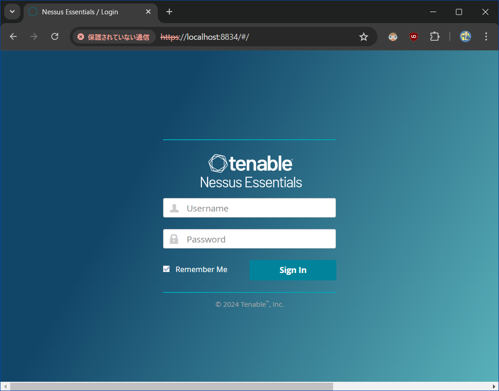Open the tab search dropdown arrow

12,12
